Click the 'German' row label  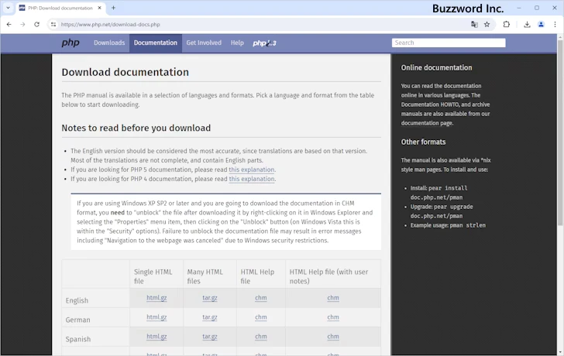[77, 320]
